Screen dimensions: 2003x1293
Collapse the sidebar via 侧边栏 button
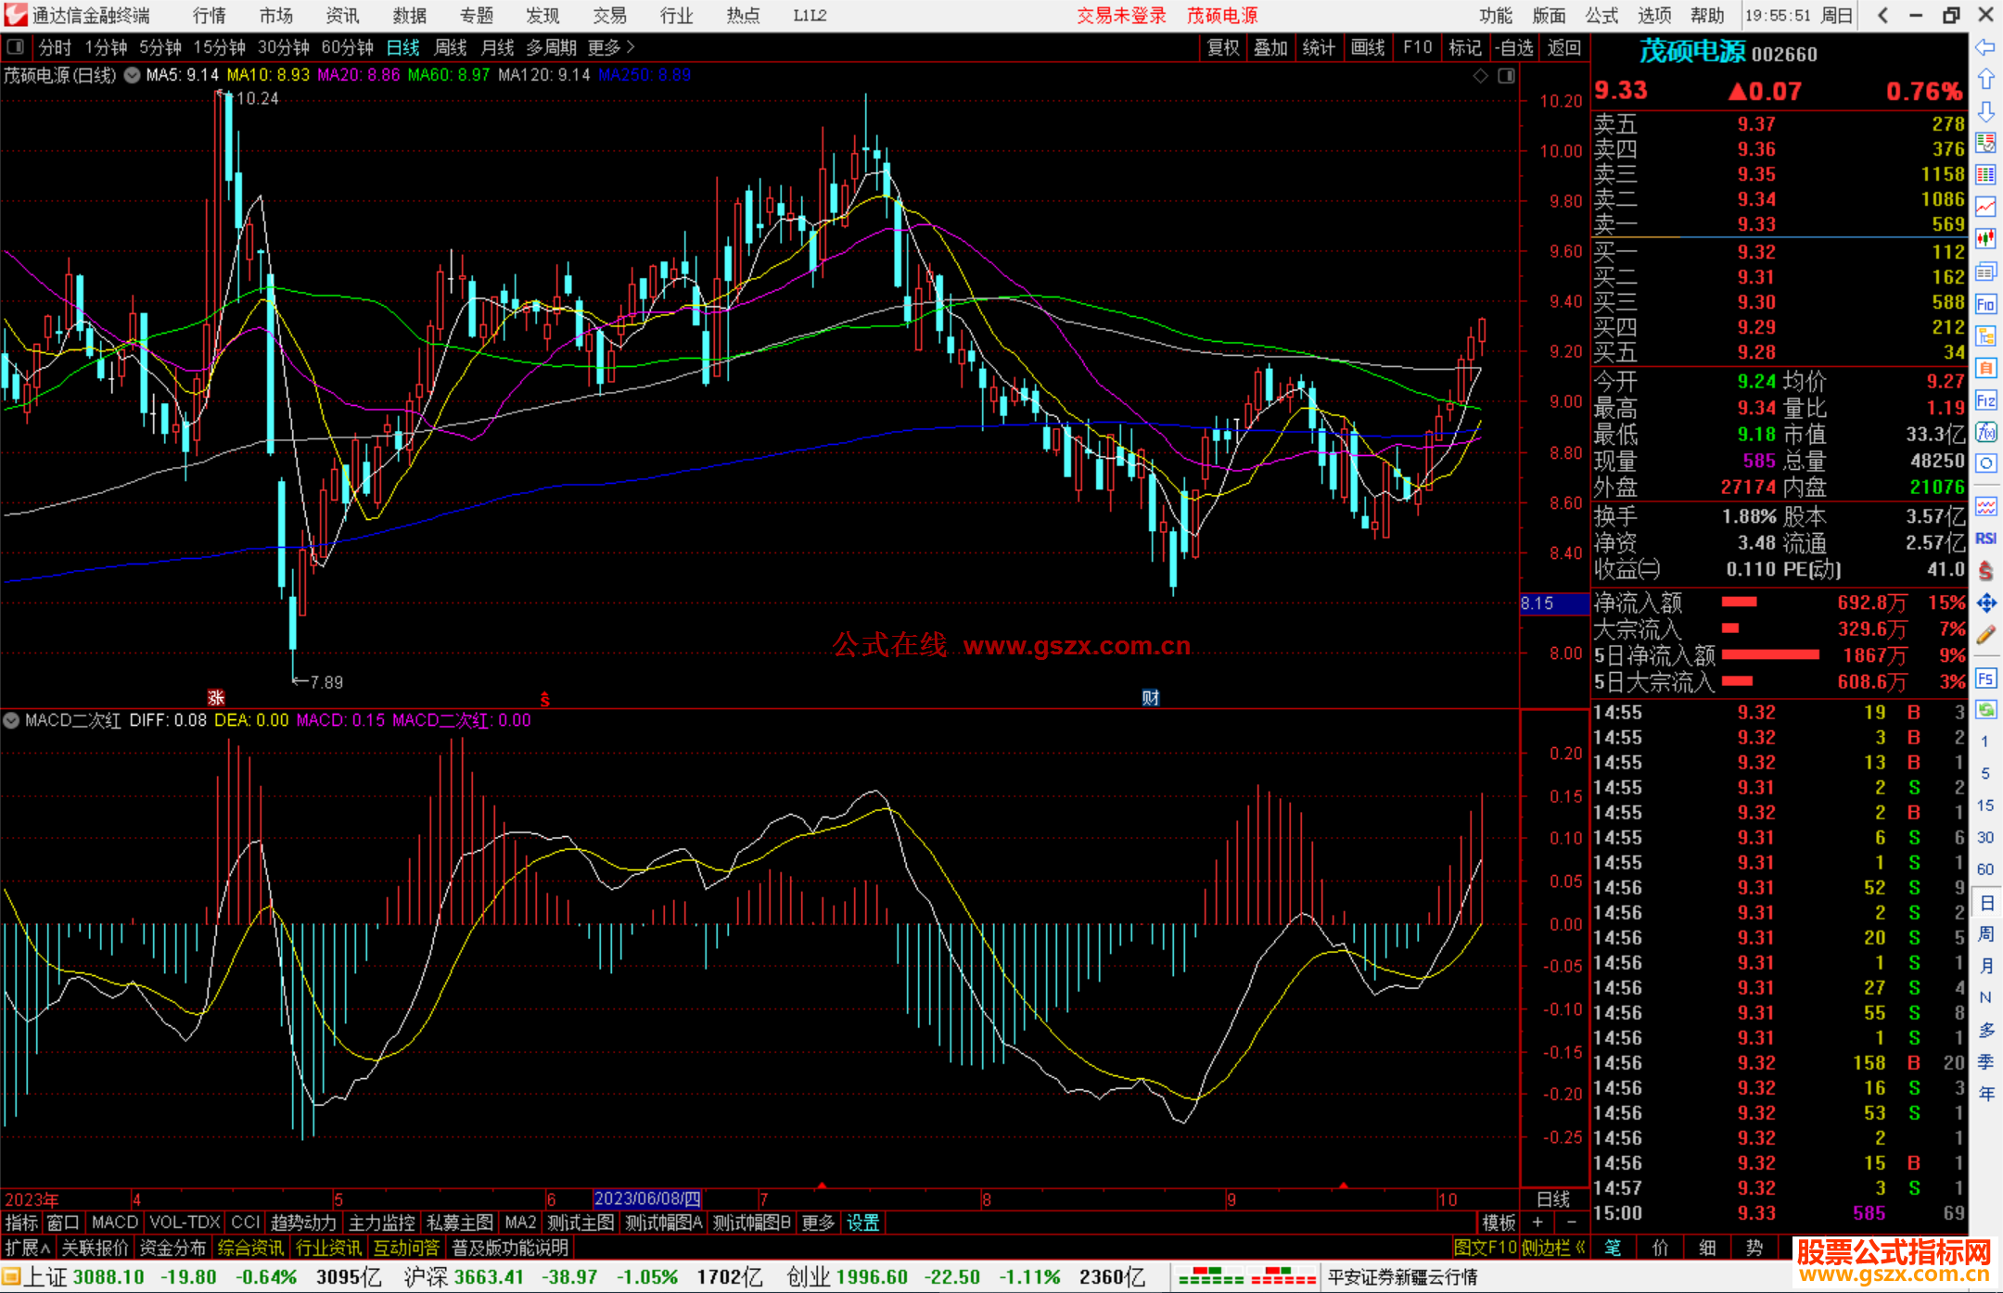(1554, 1248)
